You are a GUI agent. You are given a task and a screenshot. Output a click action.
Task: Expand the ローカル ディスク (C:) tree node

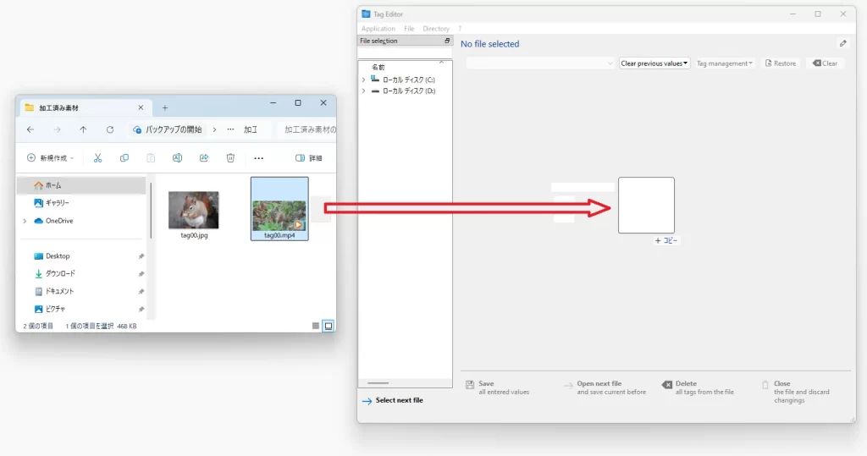(x=363, y=79)
